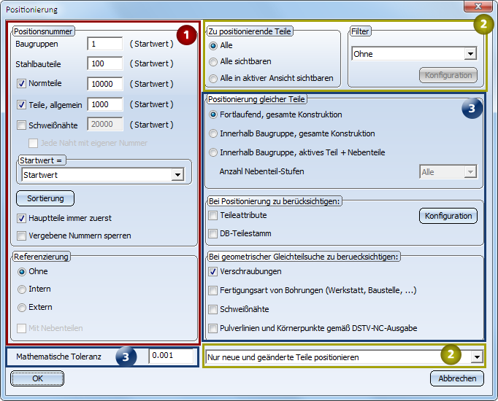498x401 pixels.
Task: Uncheck the Verschraubungen checkbox
Action: click(212, 272)
